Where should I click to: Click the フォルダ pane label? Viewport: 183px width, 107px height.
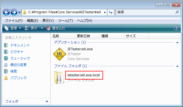(x=12, y=101)
